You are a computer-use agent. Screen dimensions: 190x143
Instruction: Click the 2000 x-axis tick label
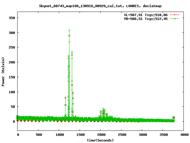(x=101, y=135)
